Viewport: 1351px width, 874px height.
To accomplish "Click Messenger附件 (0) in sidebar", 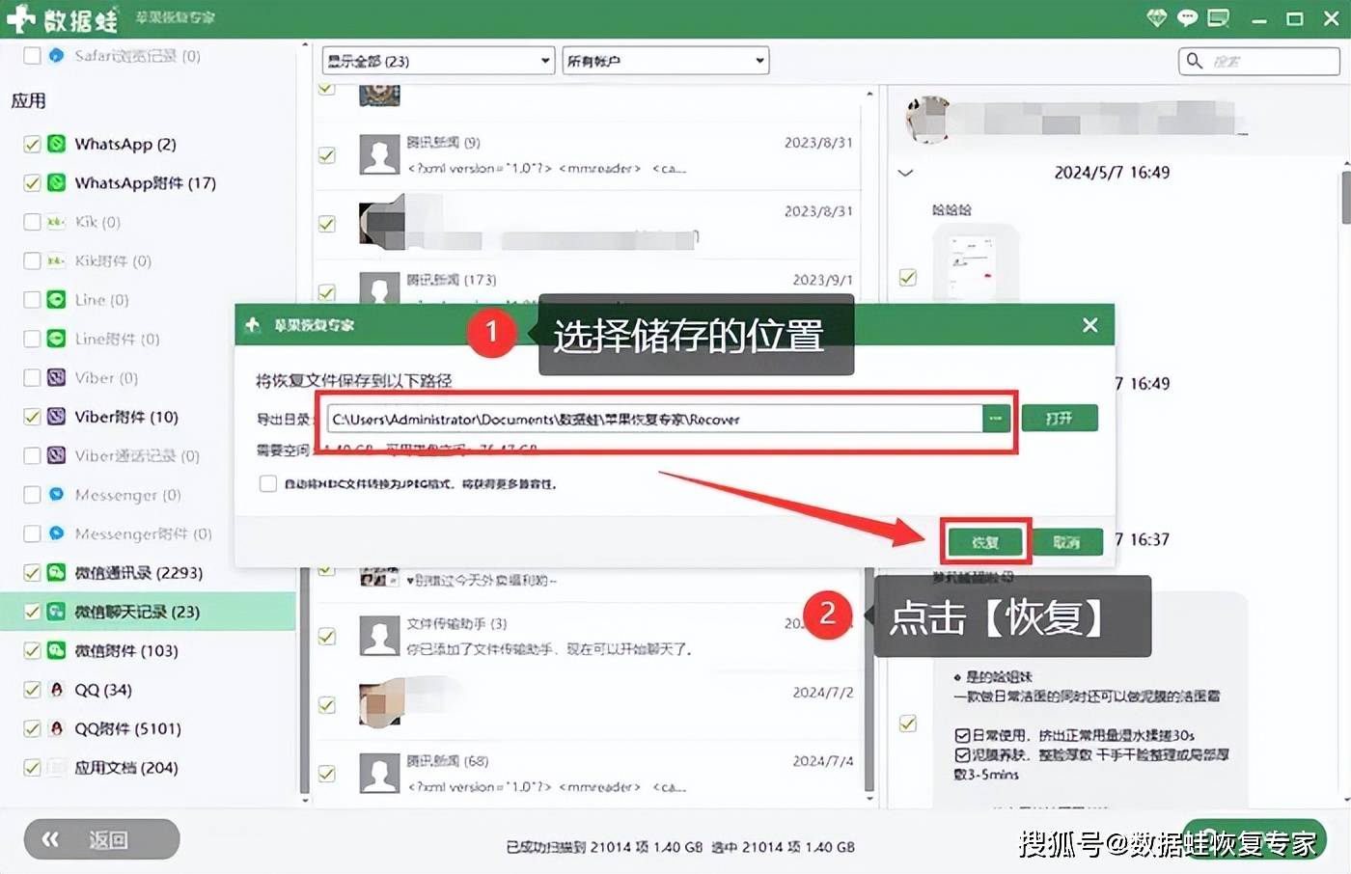I will point(143,533).
